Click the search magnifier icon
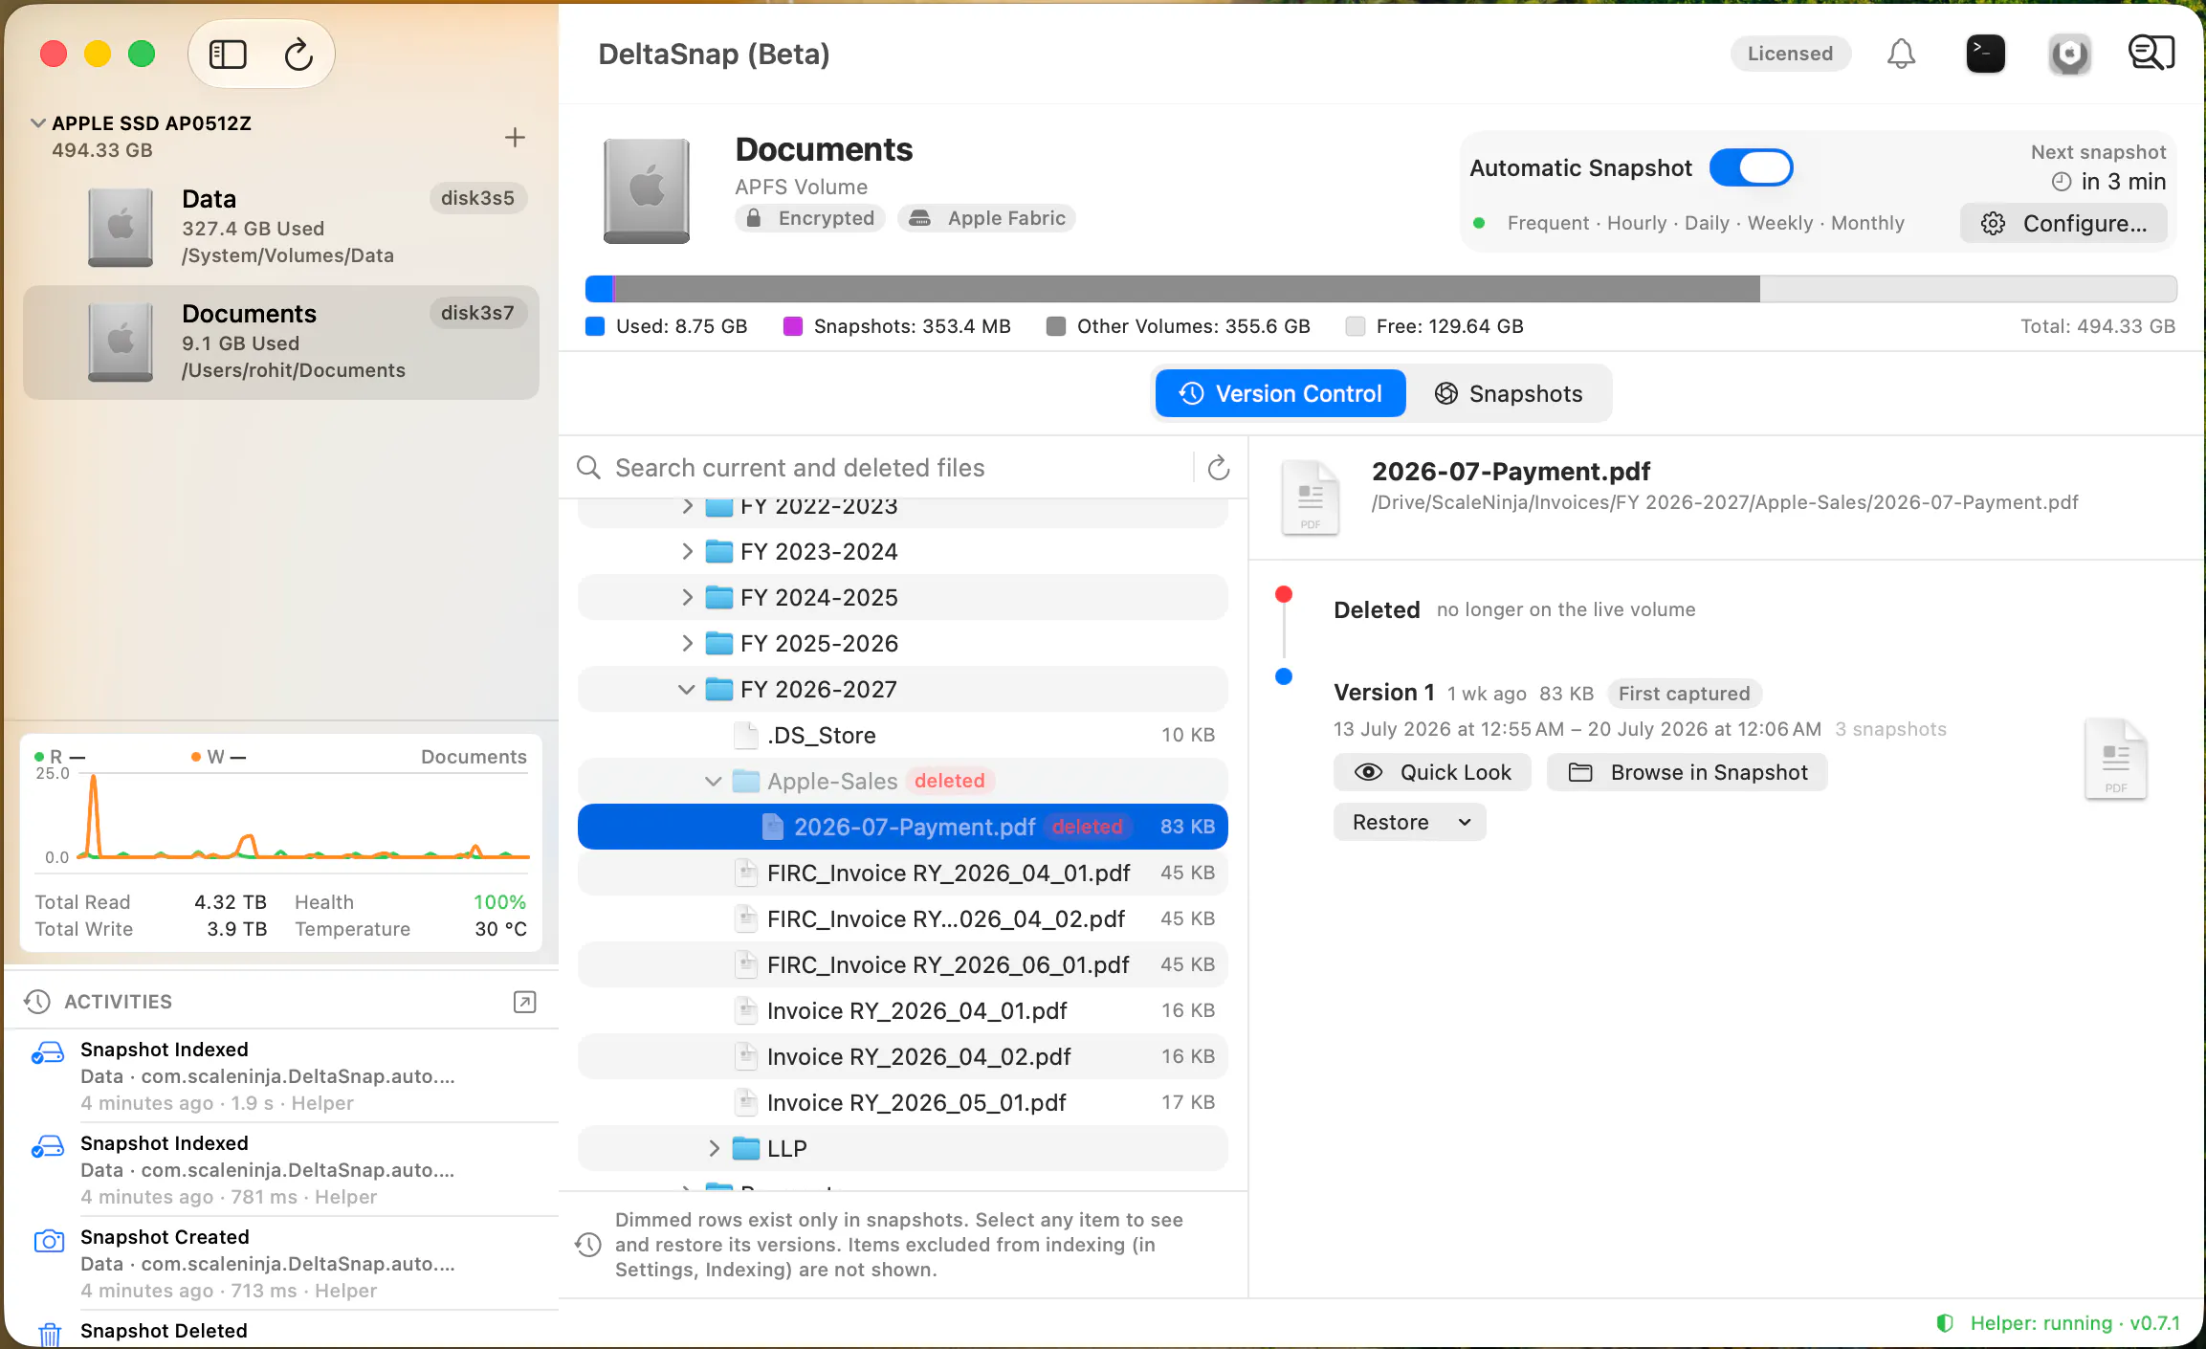2206x1349 pixels. click(588, 468)
